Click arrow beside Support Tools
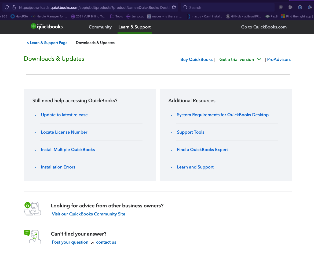The height and width of the screenshot is (253, 314). click(171, 133)
